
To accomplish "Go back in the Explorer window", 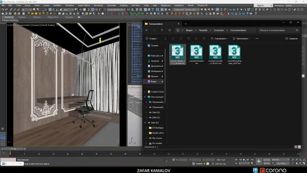I will [147, 30].
